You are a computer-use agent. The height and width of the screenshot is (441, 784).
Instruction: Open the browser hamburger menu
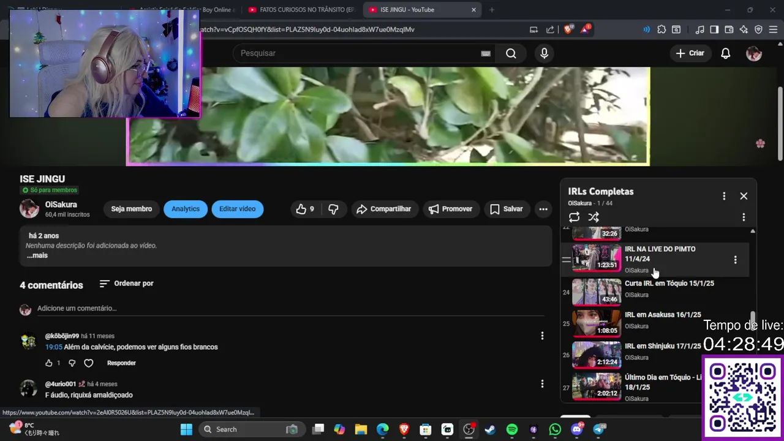point(773,29)
